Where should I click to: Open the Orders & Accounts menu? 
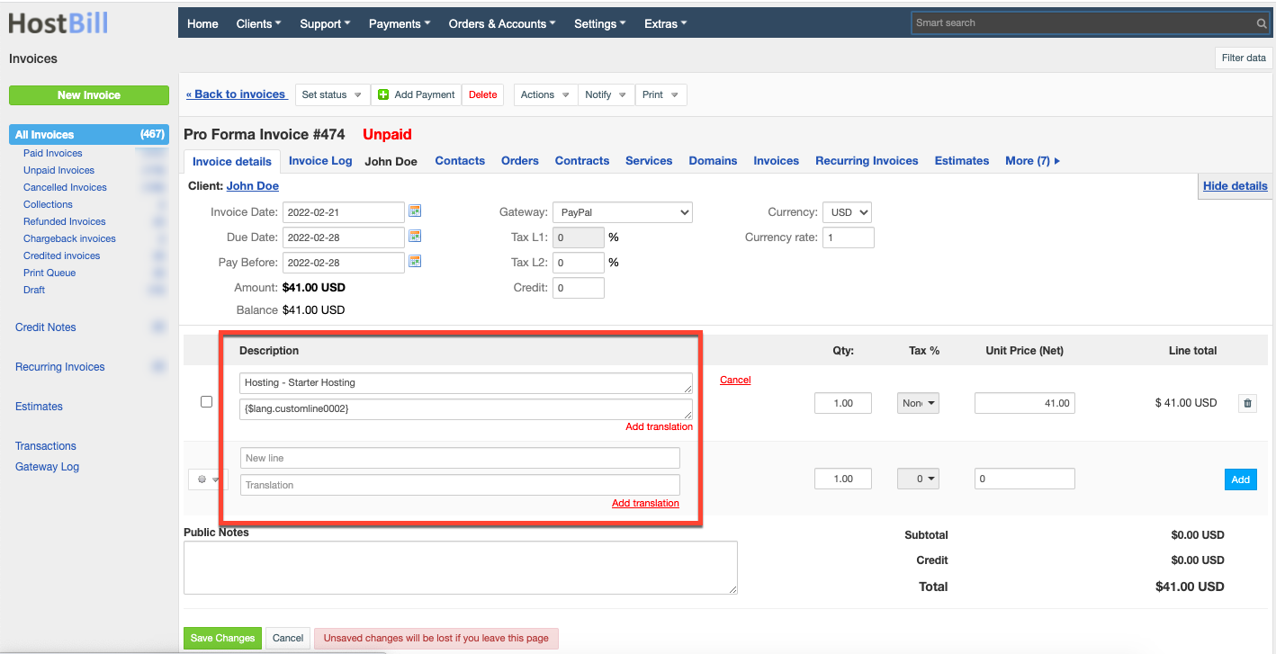tap(502, 23)
